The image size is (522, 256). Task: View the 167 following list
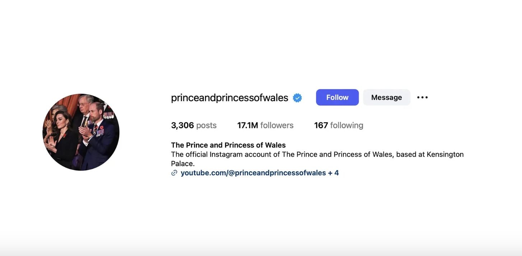click(339, 125)
